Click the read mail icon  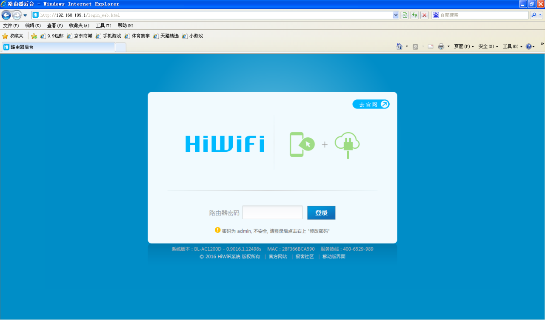430,46
